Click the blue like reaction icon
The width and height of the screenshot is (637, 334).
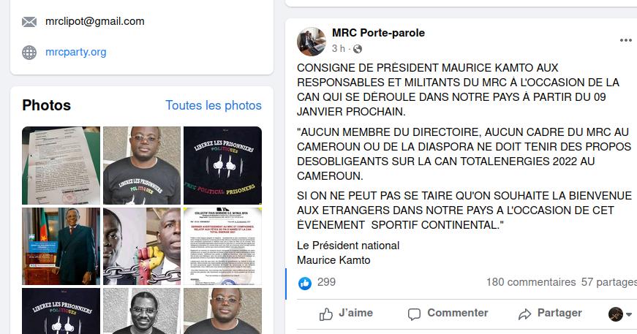pyautogui.click(x=305, y=283)
